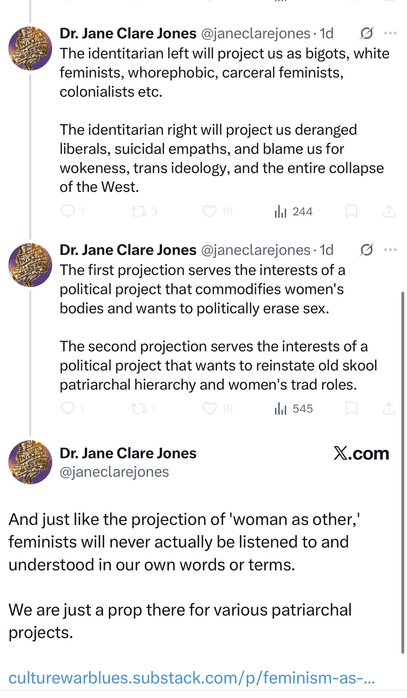
Task: Repost the tweet with 1 repost
Action: [139, 408]
